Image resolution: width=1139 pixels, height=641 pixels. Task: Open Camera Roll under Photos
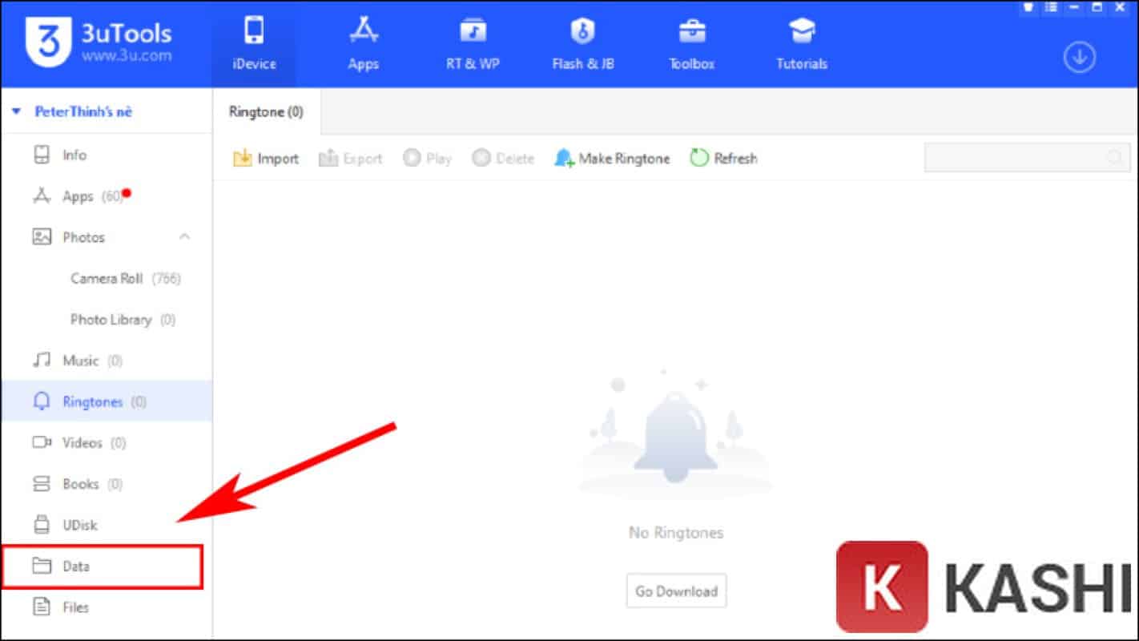pos(107,279)
